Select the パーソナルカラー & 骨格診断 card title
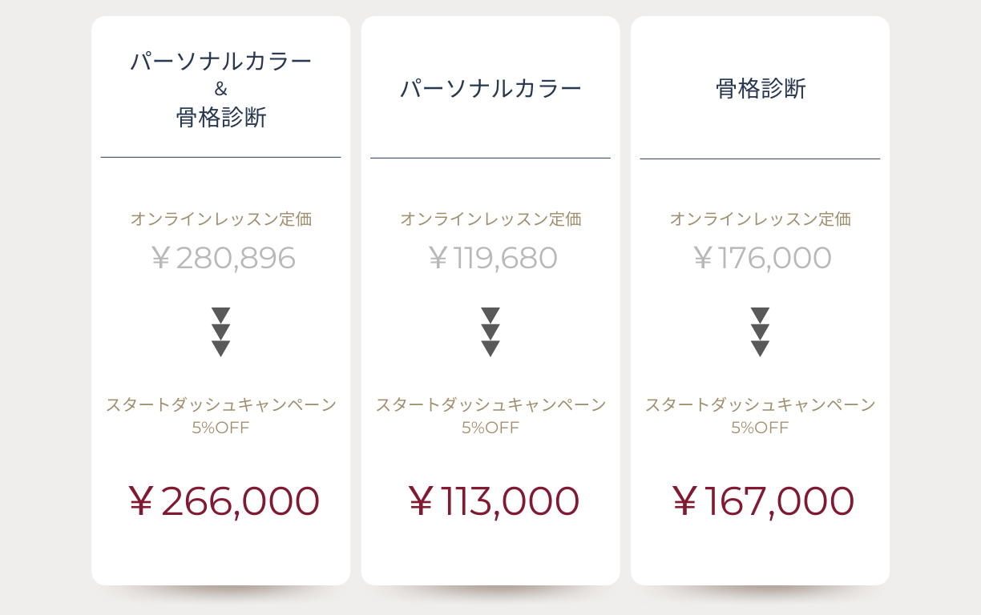Image resolution: width=981 pixels, height=615 pixels. pyautogui.click(x=221, y=89)
